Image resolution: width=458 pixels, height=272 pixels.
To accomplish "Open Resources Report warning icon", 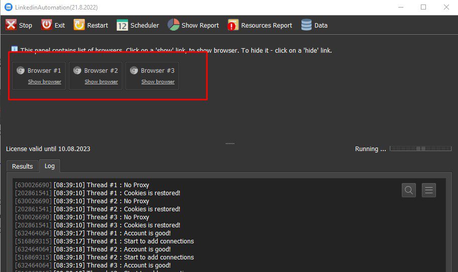I will 233,25.
